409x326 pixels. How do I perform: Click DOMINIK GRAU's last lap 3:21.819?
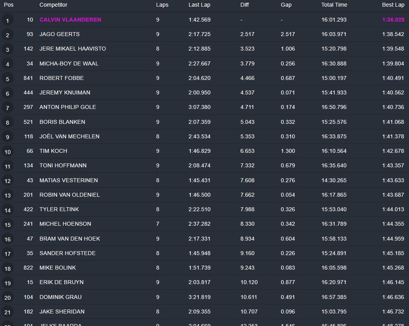[199, 297]
